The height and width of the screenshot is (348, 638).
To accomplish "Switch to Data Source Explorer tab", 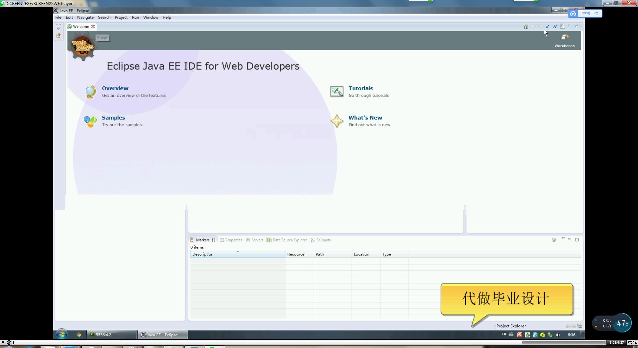I will coord(287,240).
